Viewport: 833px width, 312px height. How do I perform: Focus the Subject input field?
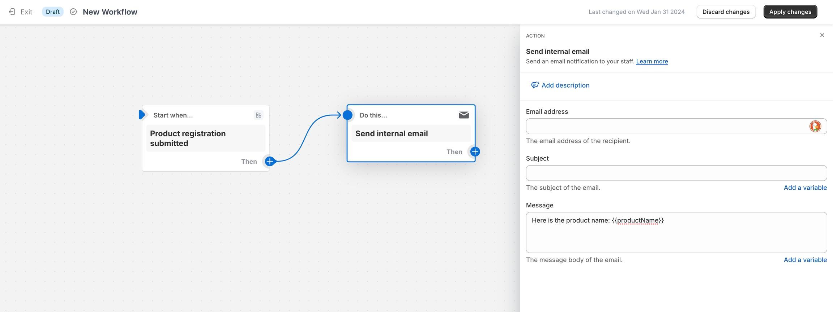(x=676, y=173)
